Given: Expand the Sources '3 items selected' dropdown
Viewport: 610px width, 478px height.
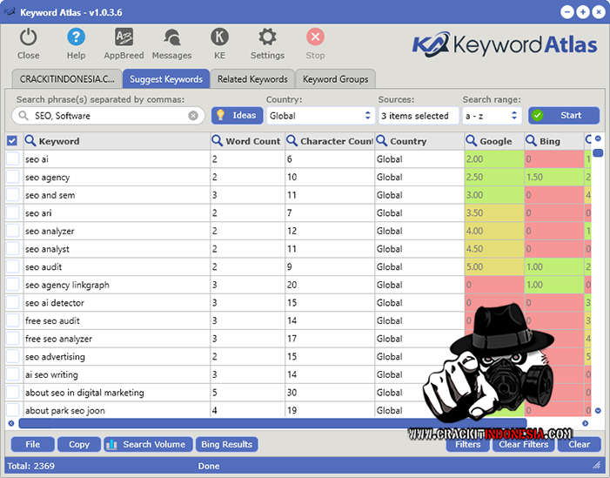Looking at the screenshot, I should tap(418, 116).
